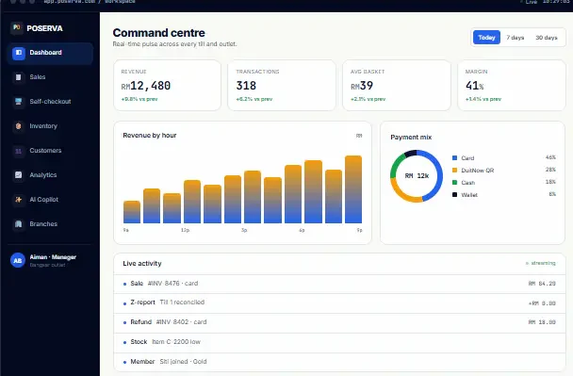This screenshot has width=573, height=376.
Task: Open Analytics from the sidebar
Action: [50, 175]
